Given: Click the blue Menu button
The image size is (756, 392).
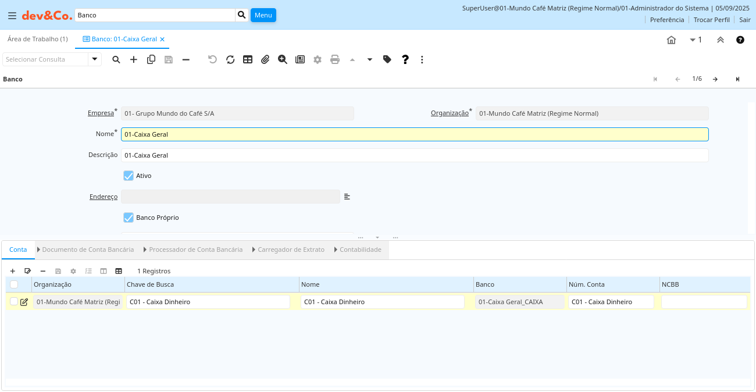Looking at the screenshot, I should coord(263,15).
